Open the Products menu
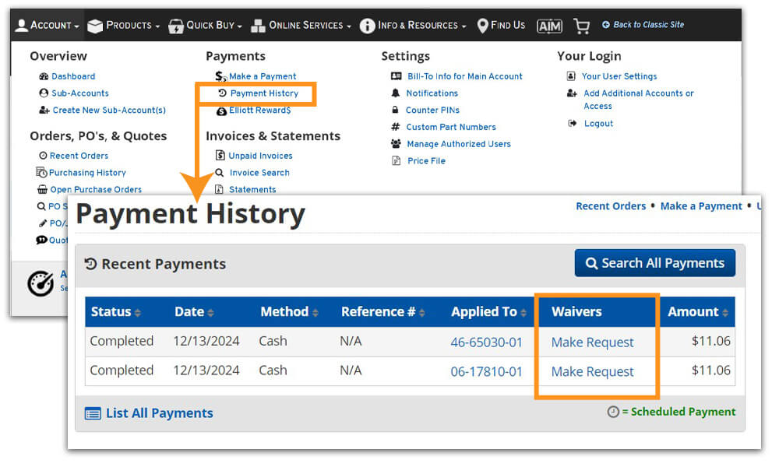 pos(123,26)
